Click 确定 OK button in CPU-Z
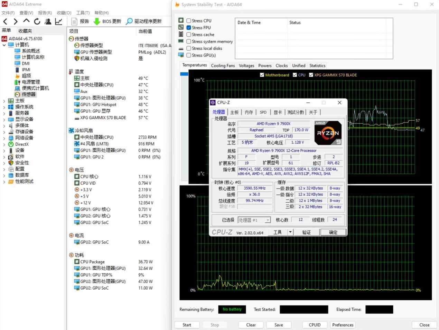The width and height of the screenshot is (439, 330). coord(333,232)
